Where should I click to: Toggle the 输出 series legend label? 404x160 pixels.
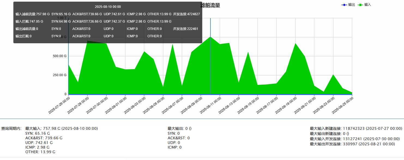[351, 5]
